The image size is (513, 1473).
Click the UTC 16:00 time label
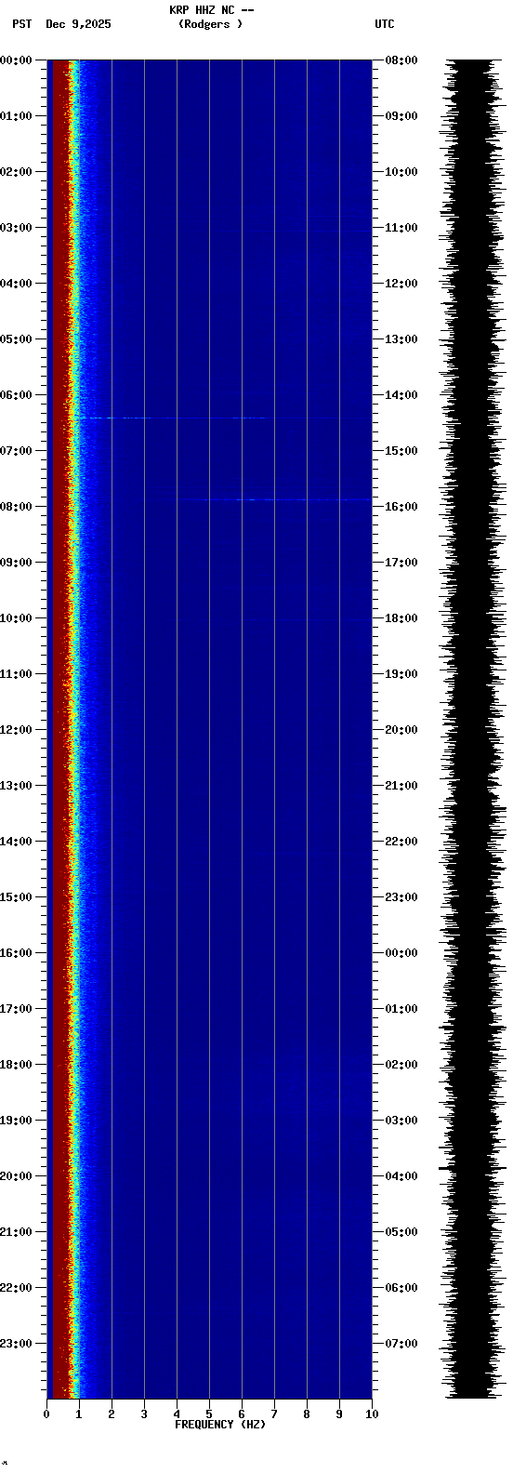click(x=401, y=507)
